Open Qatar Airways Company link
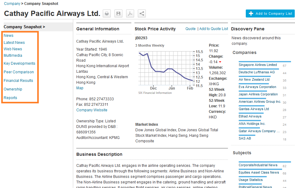Viewport: 295px width, 188px height. click(259, 131)
